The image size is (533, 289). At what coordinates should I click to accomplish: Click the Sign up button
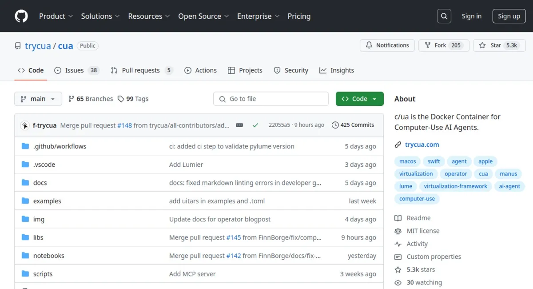pos(509,16)
